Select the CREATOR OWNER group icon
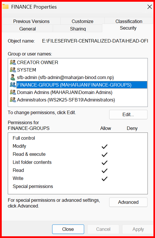The image size is (155, 238). (13, 62)
